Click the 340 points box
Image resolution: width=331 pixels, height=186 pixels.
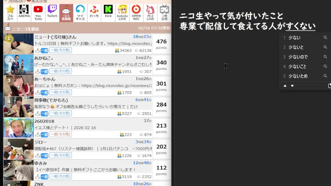tap(161, 65)
